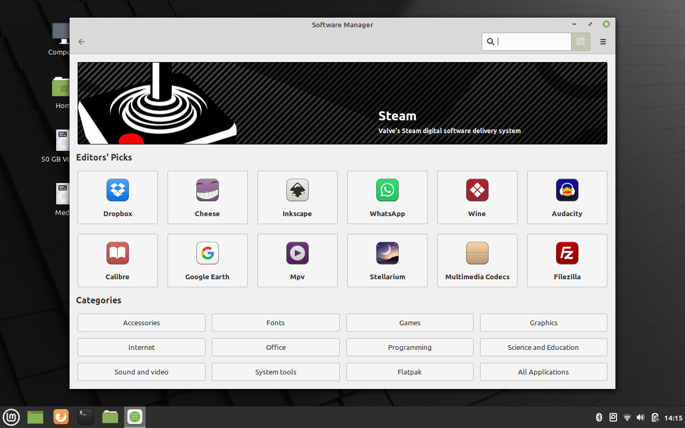Open the Multimedia Codecs tile

point(477,261)
